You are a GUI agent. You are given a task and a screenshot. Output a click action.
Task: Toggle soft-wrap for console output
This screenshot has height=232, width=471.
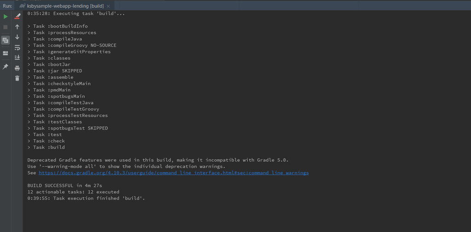click(x=17, y=47)
